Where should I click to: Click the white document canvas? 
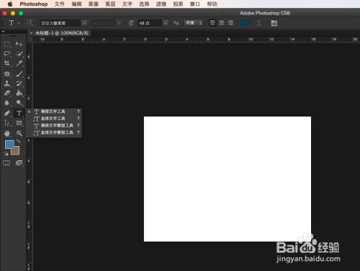pyautogui.click(x=228, y=179)
